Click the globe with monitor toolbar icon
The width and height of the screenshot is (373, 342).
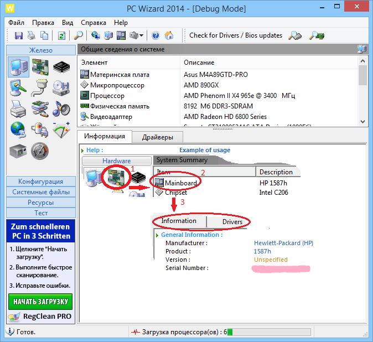96,35
